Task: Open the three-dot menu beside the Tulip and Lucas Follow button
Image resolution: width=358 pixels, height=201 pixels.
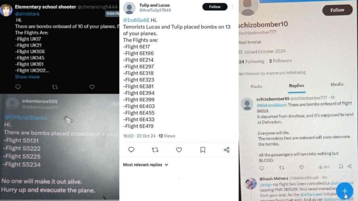Action: click(x=233, y=7)
